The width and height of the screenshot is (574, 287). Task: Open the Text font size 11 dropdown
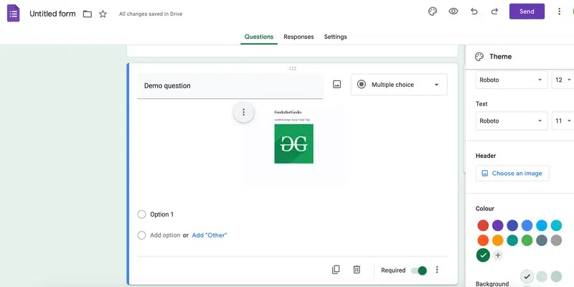click(x=563, y=121)
